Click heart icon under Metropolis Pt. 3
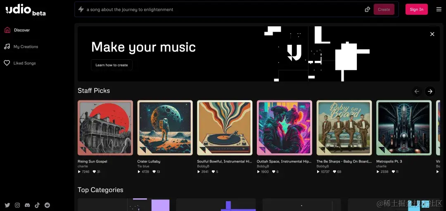 [x=394, y=172]
